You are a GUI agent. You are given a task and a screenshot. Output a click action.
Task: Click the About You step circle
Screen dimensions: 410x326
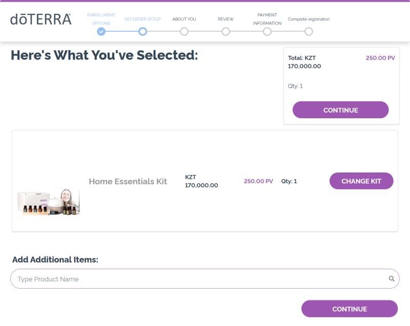pos(184,32)
